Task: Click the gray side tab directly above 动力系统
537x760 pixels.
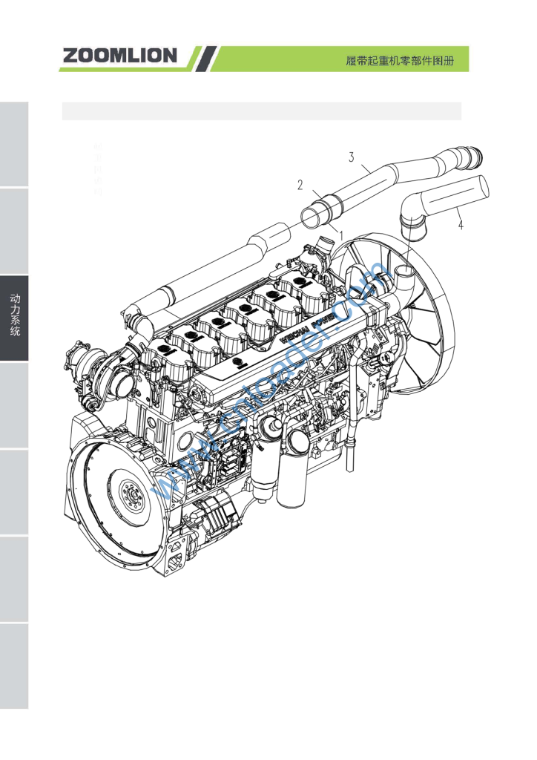Action: pyautogui.click(x=14, y=231)
